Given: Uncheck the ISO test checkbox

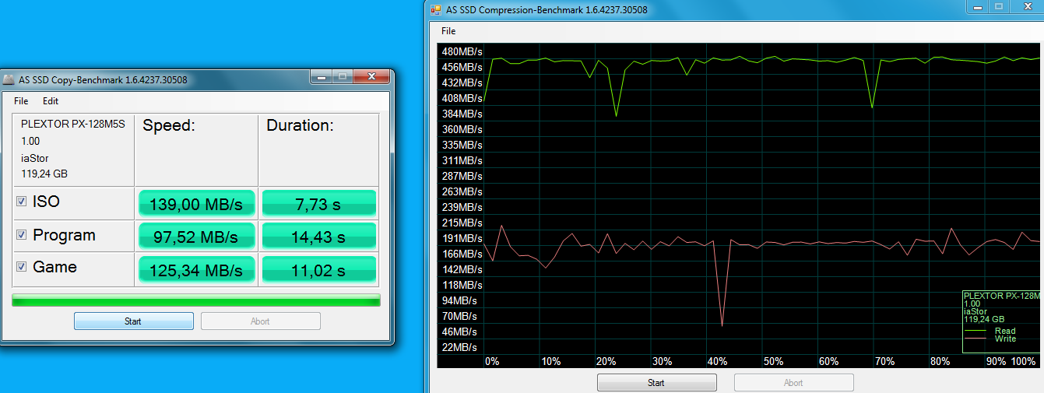Looking at the screenshot, I should 22,202.
